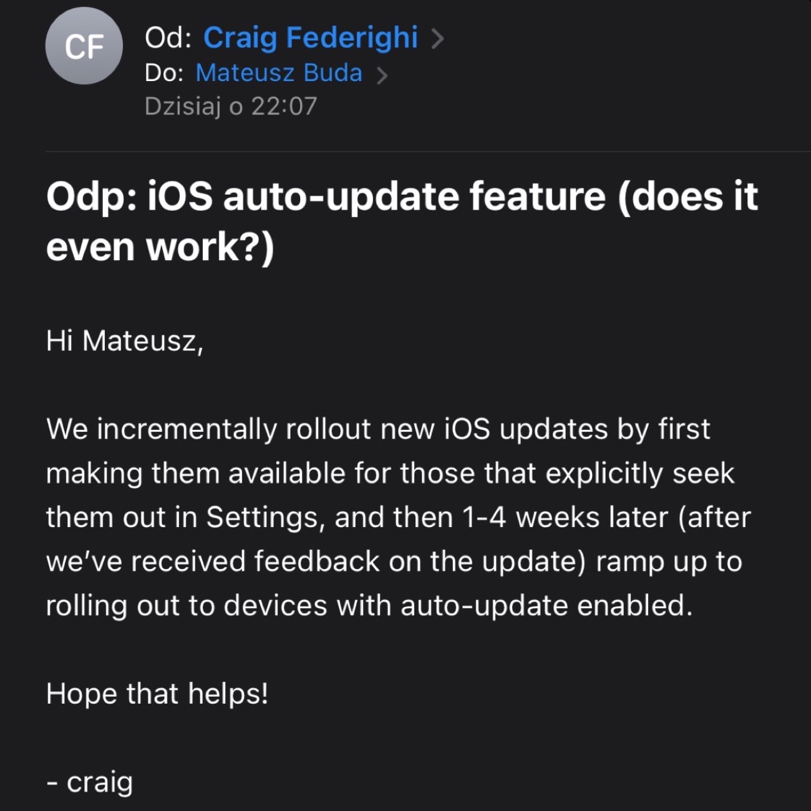The height and width of the screenshot is (811, 811).
Task: Tap the timestamp Dzisiaj o 22:07
Action: click(x=232, y=106)
